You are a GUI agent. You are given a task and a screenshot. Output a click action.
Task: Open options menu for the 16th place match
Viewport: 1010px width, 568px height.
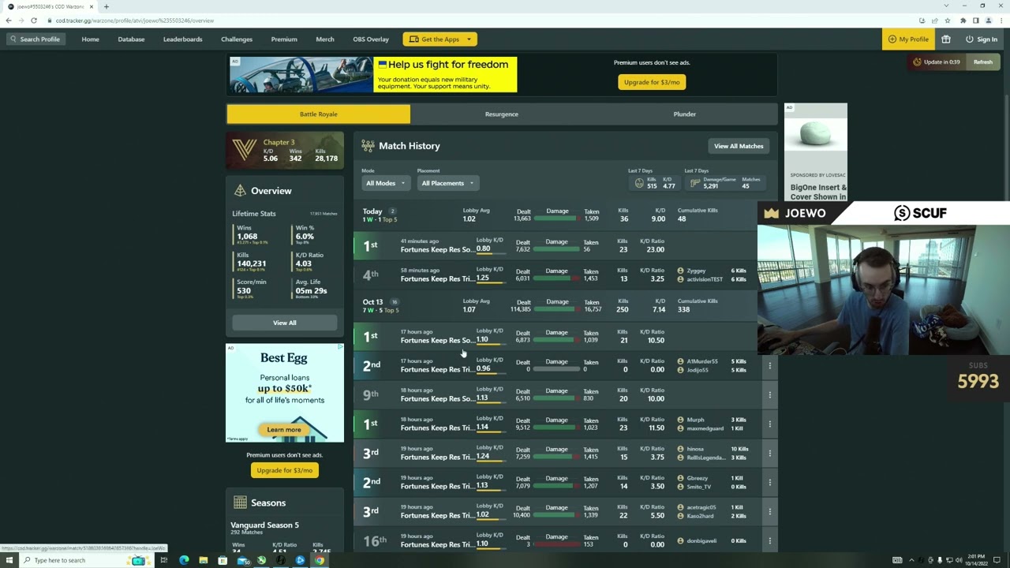[769, 540]
